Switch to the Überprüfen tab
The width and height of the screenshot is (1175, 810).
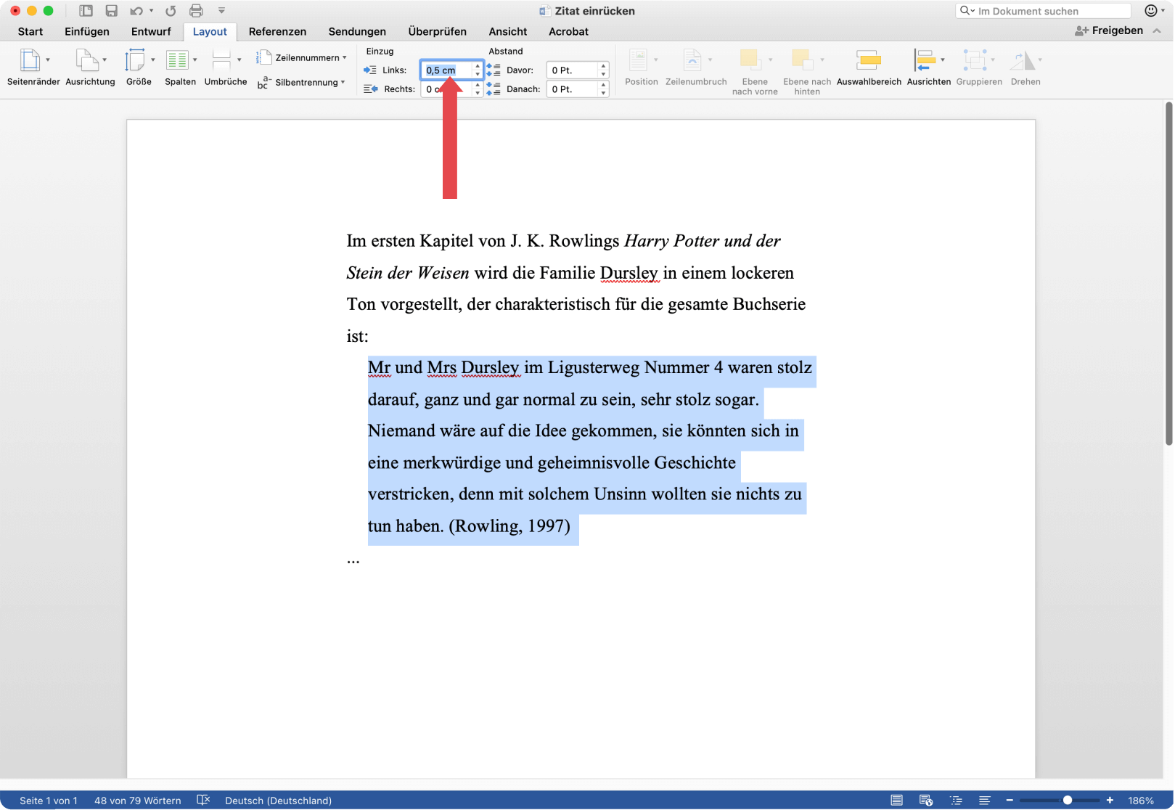(x=437, y=31)
